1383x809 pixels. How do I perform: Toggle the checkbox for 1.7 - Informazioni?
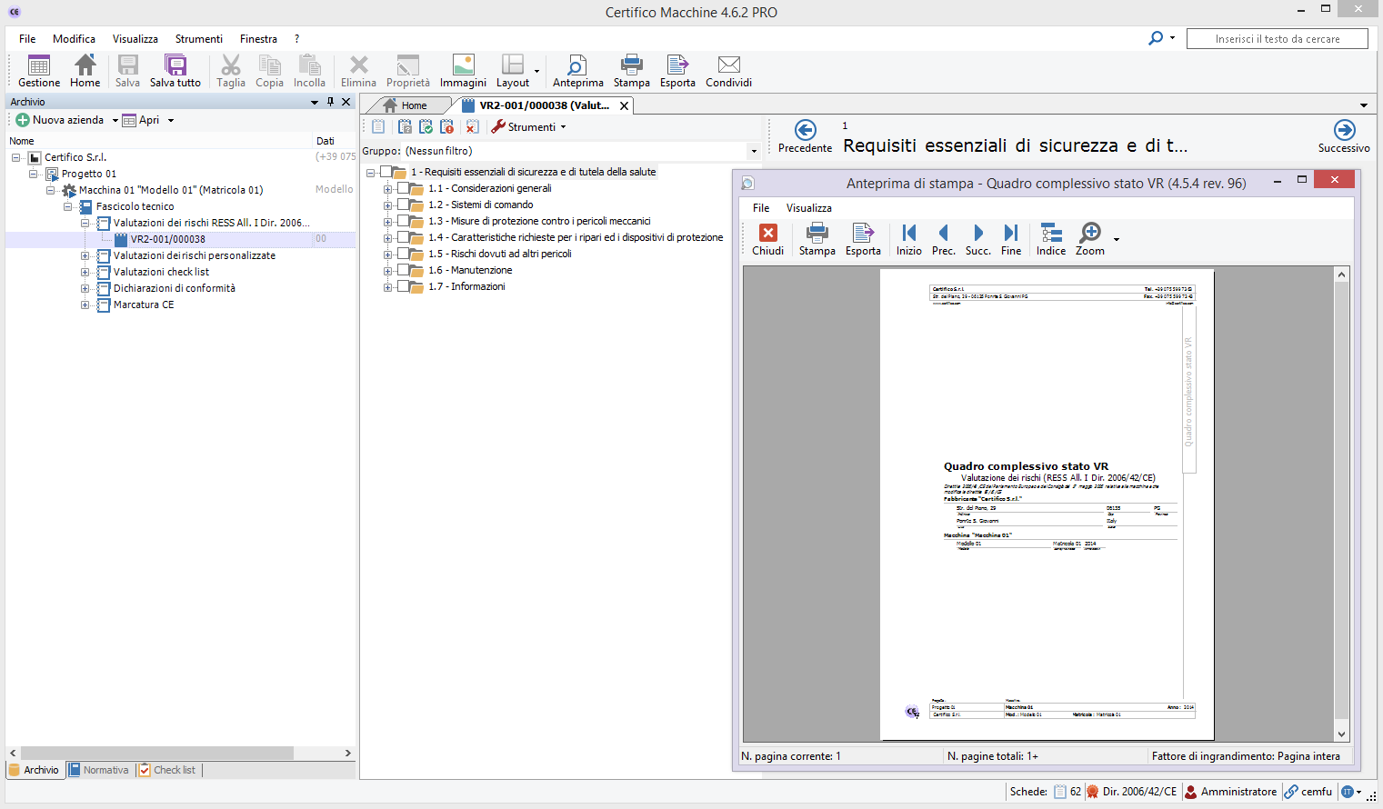click(403, 286)
